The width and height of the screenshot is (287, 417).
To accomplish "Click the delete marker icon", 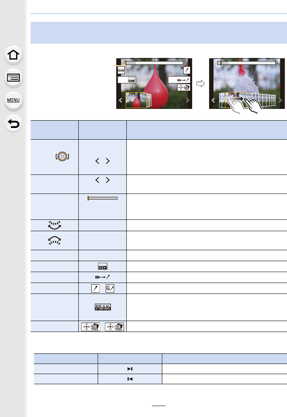I will coord(110,288).
